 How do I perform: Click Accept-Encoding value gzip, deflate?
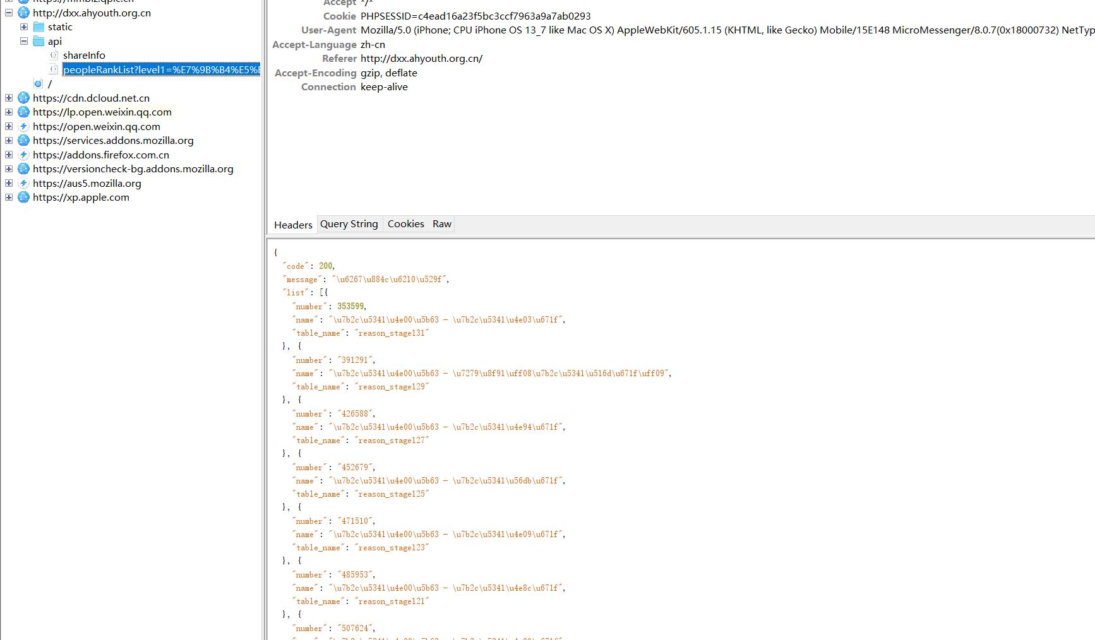point(388,73)
